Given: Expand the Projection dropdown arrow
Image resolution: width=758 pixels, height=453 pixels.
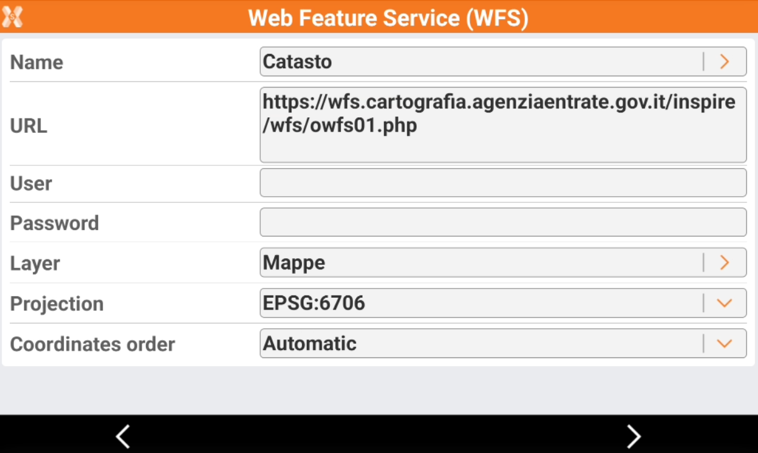Looking at the screenshot, I should pyautogui.click(x=724, y=303).
